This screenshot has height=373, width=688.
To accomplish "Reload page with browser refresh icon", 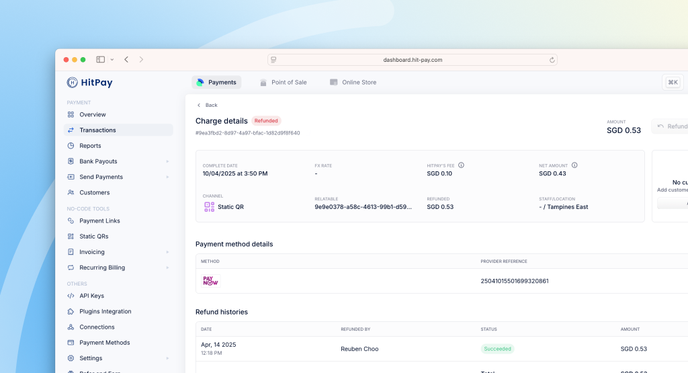I will [552, 60].
